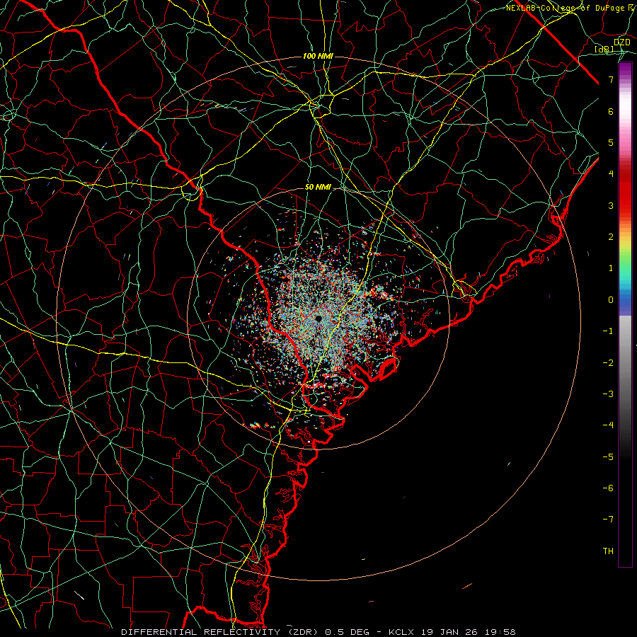Click the 19 JAN 26 date text
The width and height of the screenshot is (637, 637).
[x=449, y=632]
